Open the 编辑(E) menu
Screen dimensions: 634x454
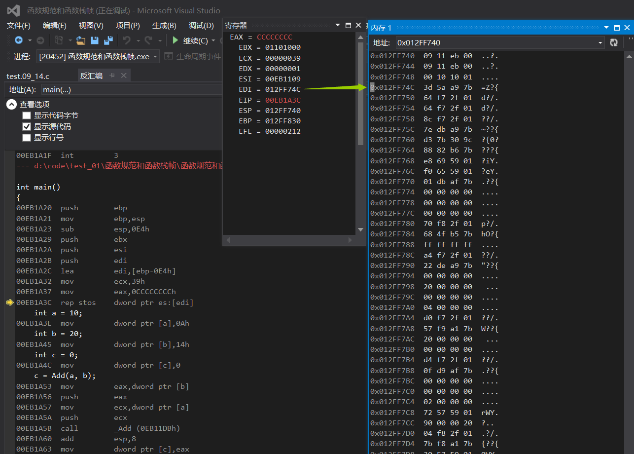(x=55, y=26)
